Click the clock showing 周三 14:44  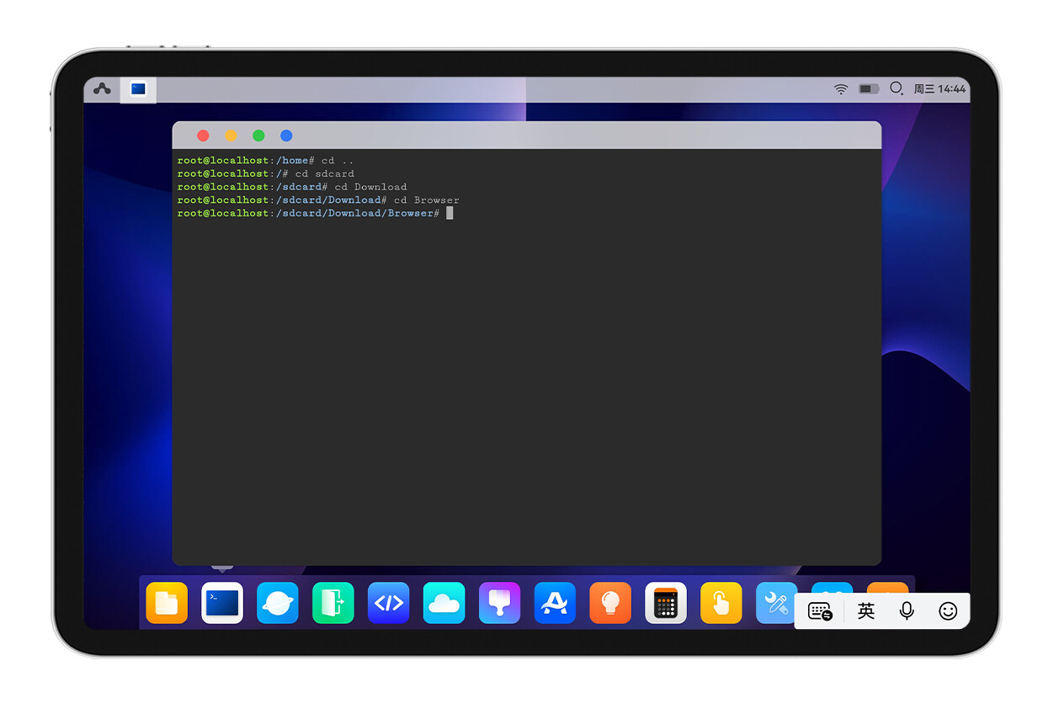pyautogui.click(x=940, y=88)
